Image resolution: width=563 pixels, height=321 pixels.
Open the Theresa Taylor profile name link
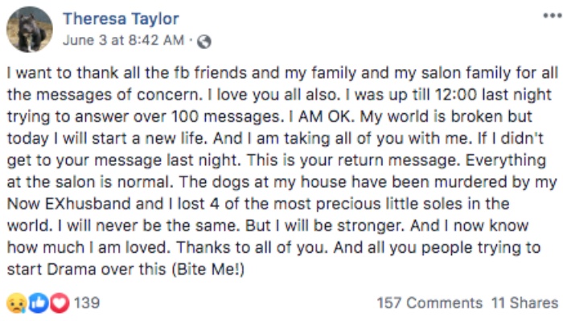[121, 18]
